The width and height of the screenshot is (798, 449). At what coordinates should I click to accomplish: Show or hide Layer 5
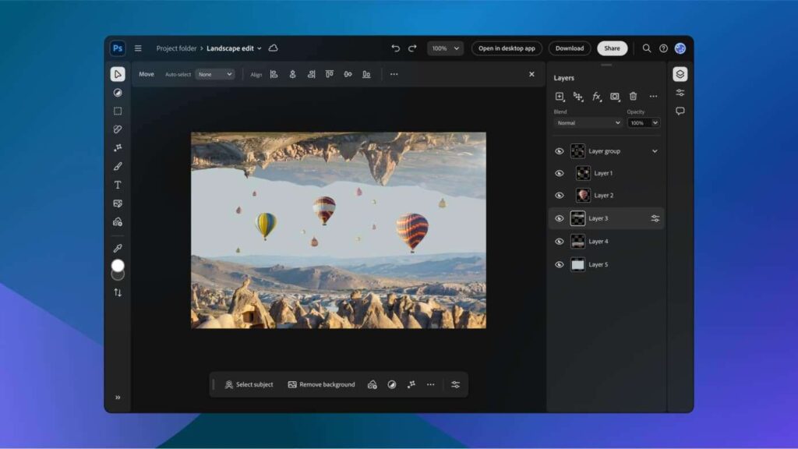559,264
